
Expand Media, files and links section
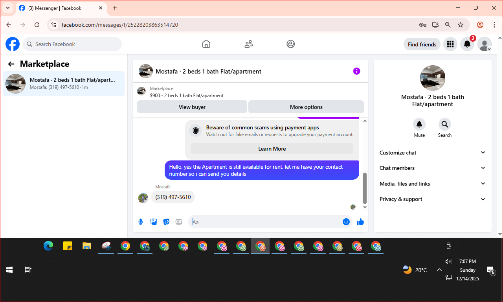coord(433,184)
